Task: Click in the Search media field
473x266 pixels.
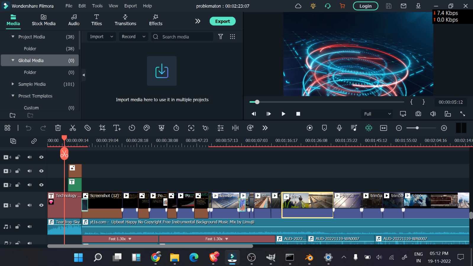Action: click(x=182, y=37)
